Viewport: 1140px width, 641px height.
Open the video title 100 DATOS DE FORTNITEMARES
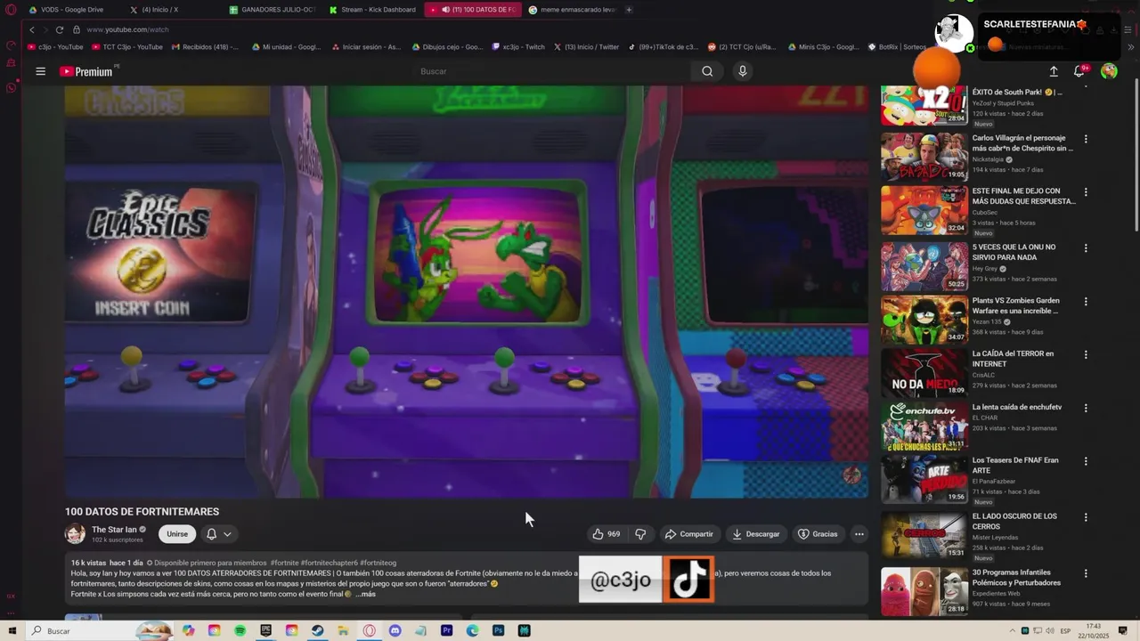142,512
